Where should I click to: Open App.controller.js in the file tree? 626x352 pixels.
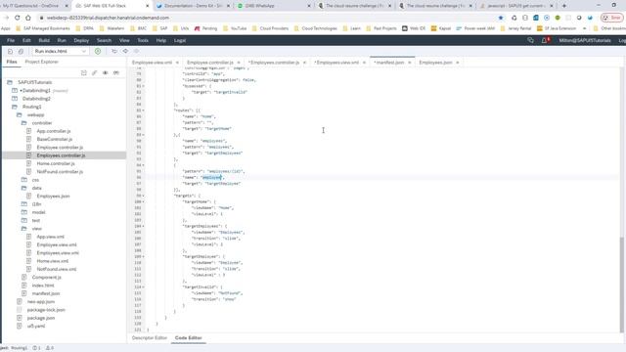click(54, 131)
